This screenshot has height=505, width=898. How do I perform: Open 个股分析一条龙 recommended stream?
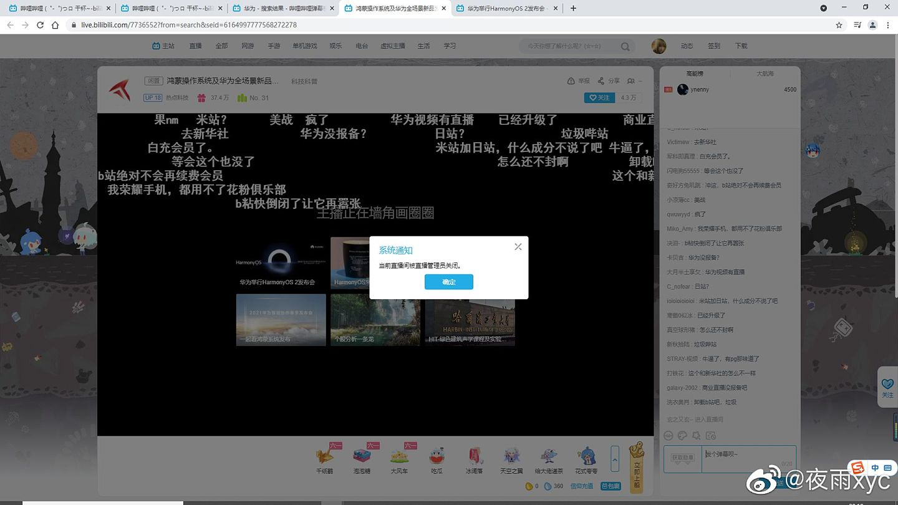375,320
